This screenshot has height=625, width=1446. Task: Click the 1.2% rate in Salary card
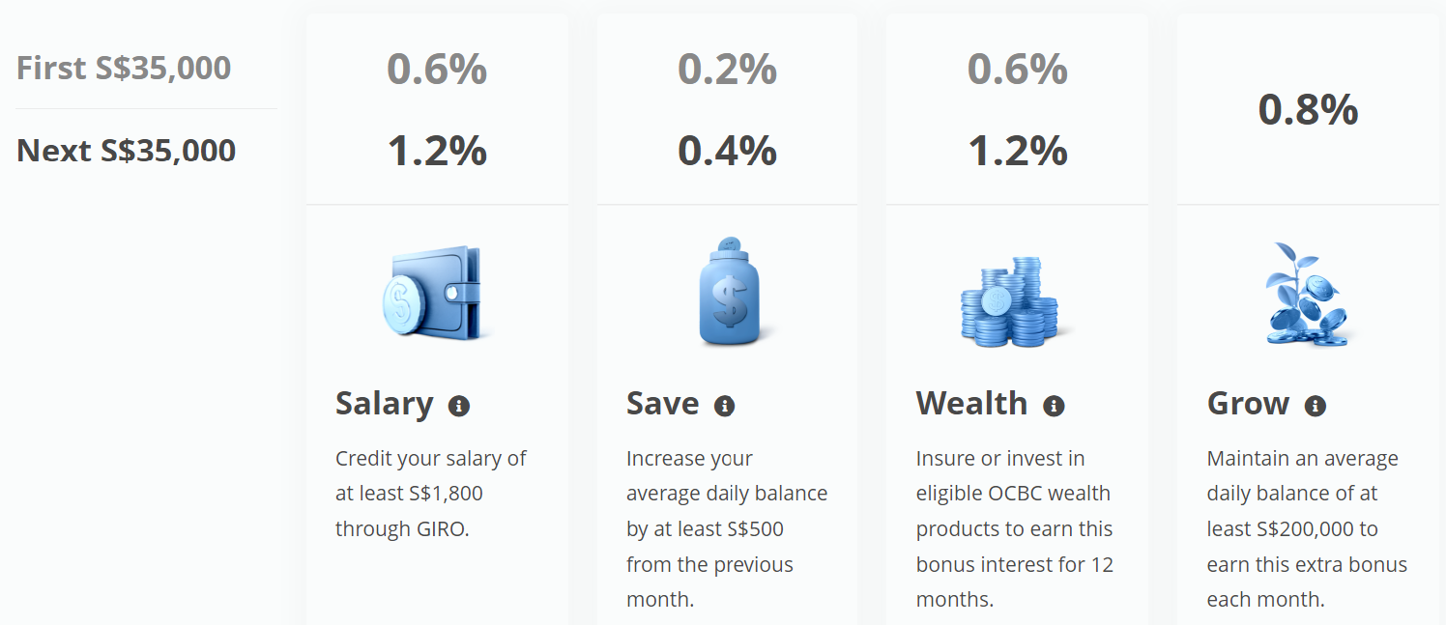pos(437,151)
